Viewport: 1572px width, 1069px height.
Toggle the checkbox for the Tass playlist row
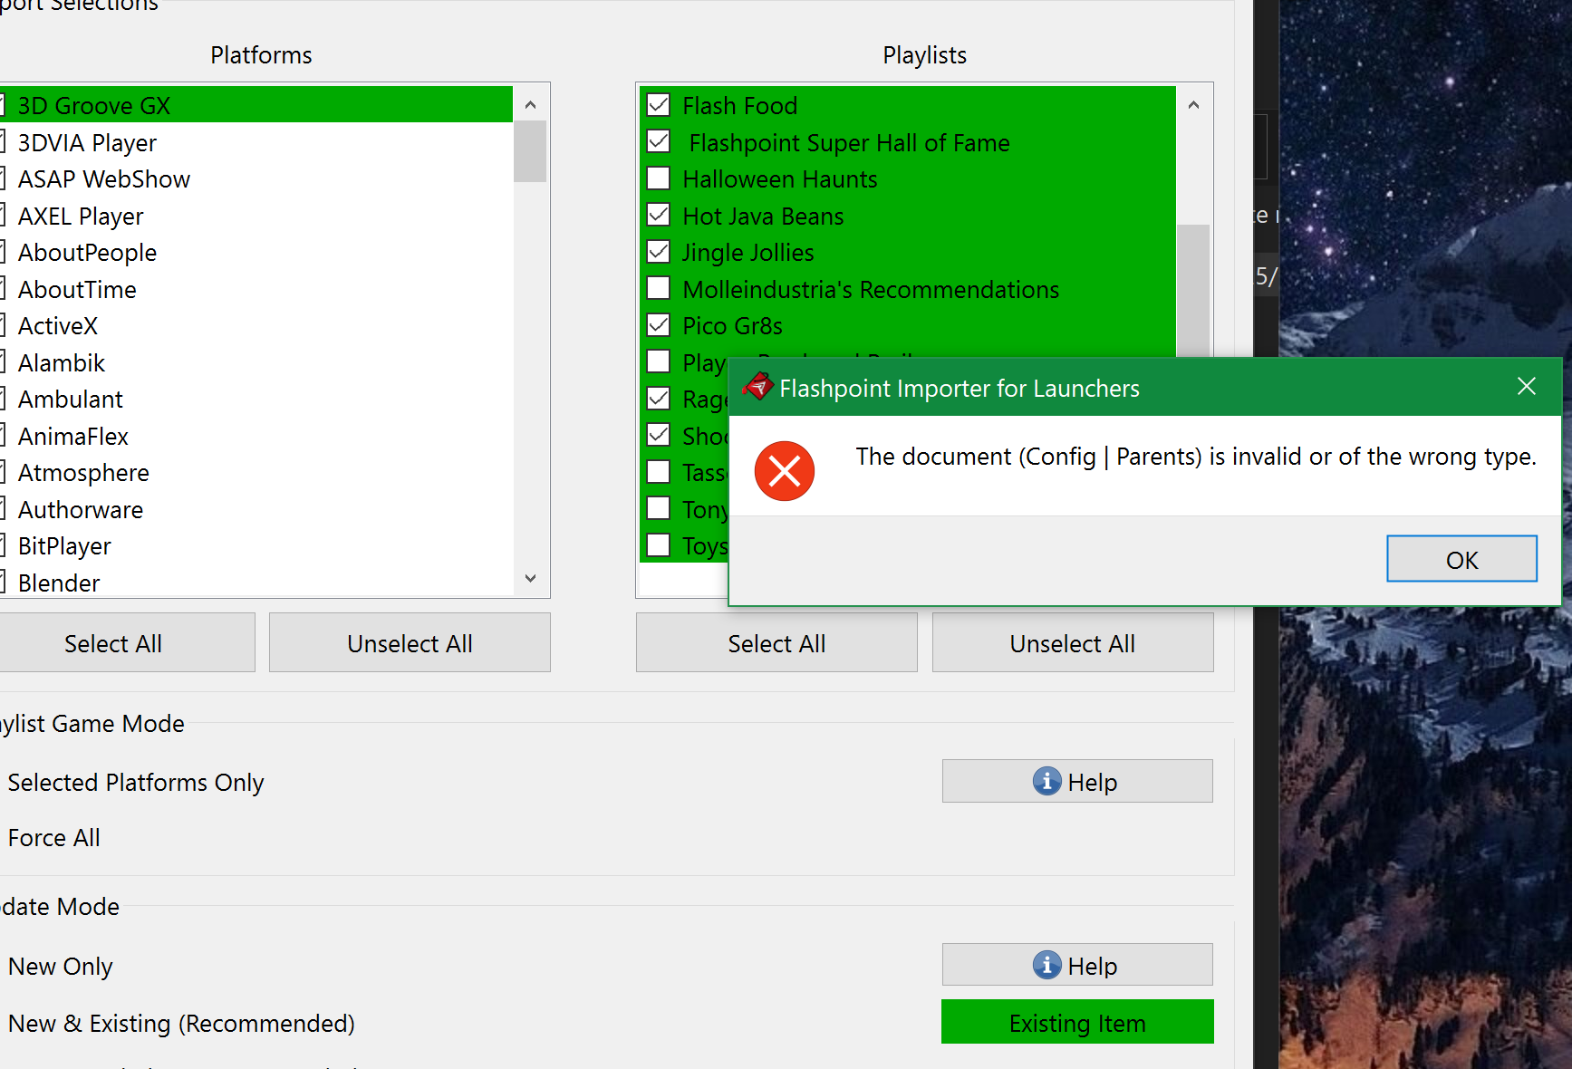tap(659, 472)
